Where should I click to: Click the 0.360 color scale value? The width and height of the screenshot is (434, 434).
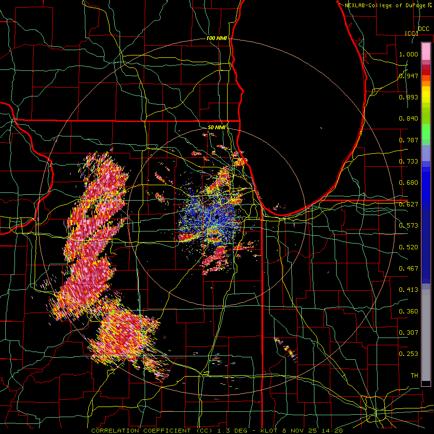(x=408, y=312)
